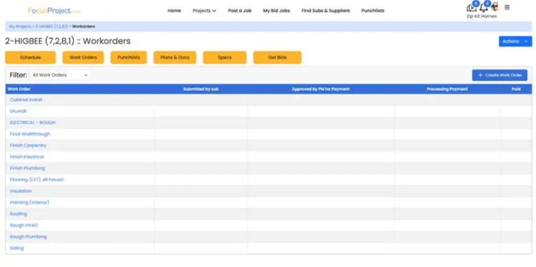This screenshot has width=536, height=267.
Task: Go to Find Subs & Suppliers
Action: coord(325,10)
